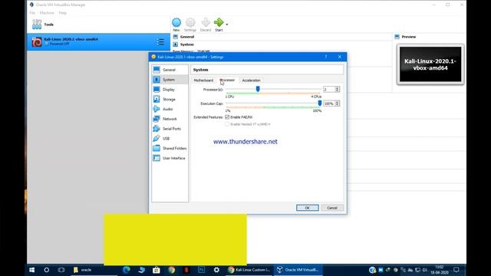The height and width of the screenshot is (276, 491).
Task: Click the Discard toolbar icon
Action: (x=206, y=22)
